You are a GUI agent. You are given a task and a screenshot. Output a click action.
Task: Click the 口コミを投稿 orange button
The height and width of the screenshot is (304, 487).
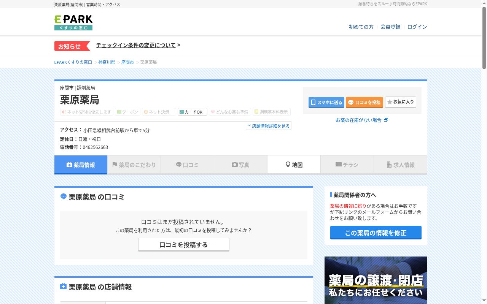click(364, 102)
